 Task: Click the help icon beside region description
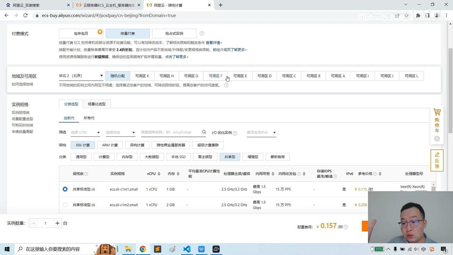pos(226,85)
